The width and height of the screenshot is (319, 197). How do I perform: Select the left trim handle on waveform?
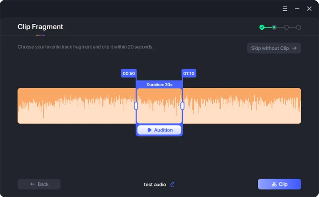click(136, 106)
